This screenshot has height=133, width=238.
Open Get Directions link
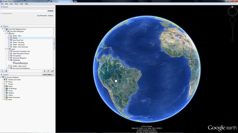click(42, 16)
